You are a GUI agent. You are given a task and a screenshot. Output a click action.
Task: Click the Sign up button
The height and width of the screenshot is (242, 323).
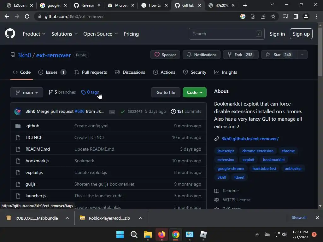(301, 34)
